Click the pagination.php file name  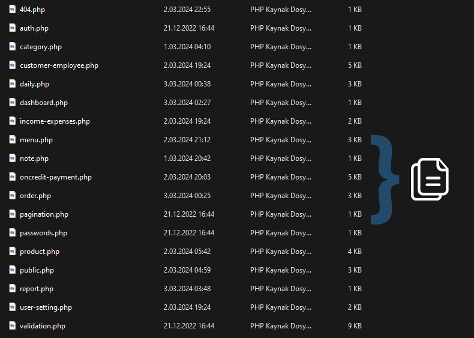point(44,214)
